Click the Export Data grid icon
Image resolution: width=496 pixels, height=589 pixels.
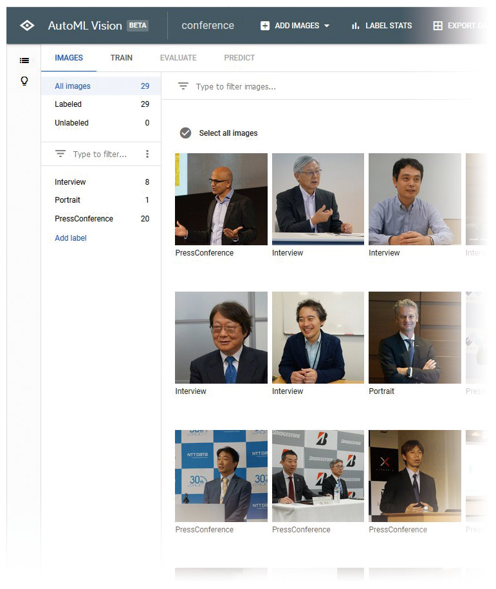(437, 26)
